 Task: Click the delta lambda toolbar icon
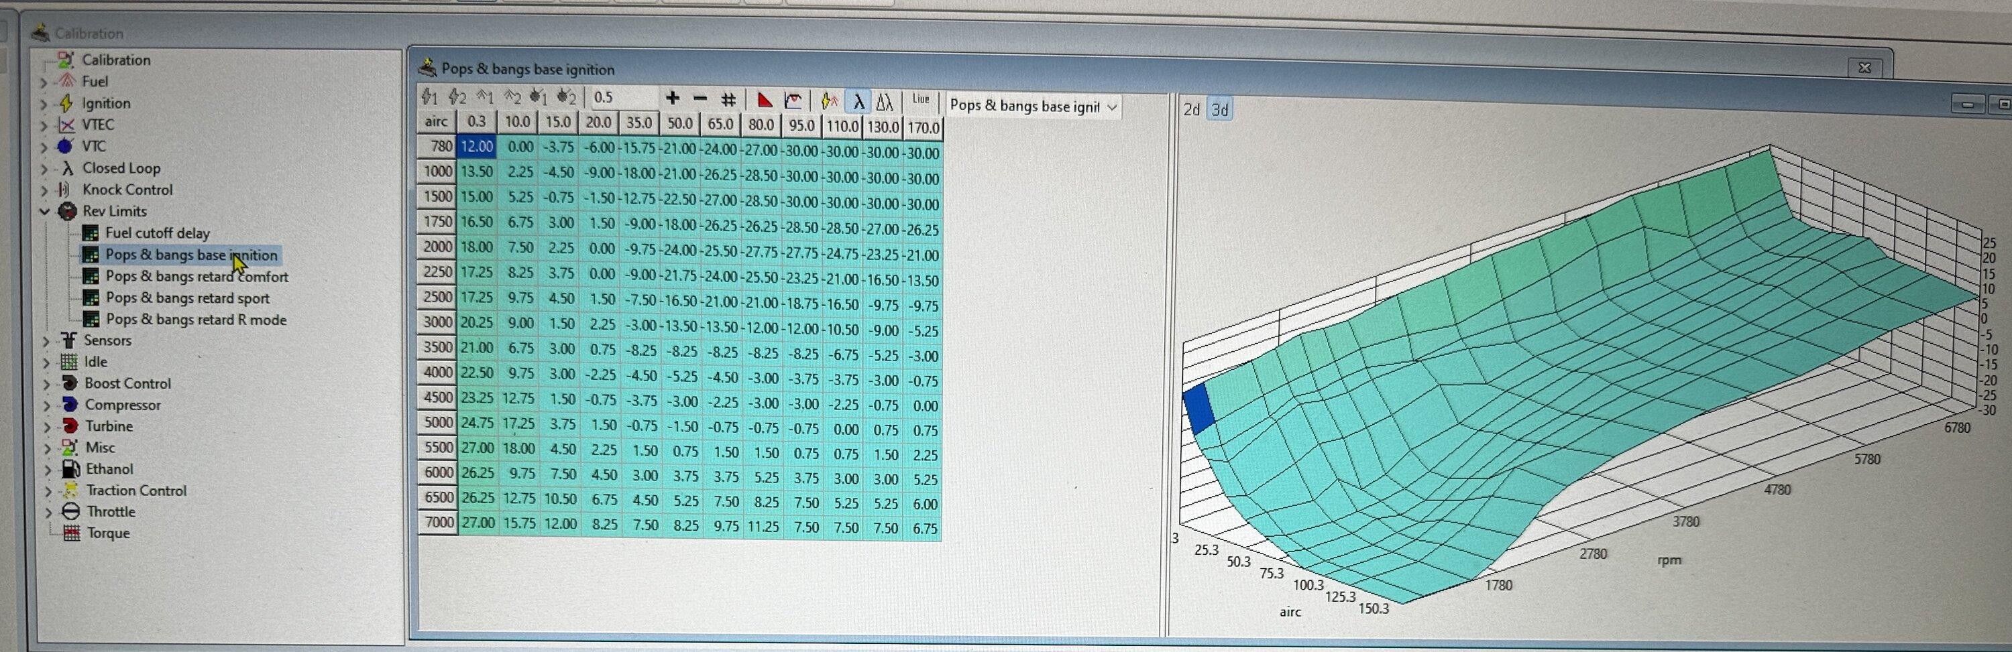click(884, 101)
